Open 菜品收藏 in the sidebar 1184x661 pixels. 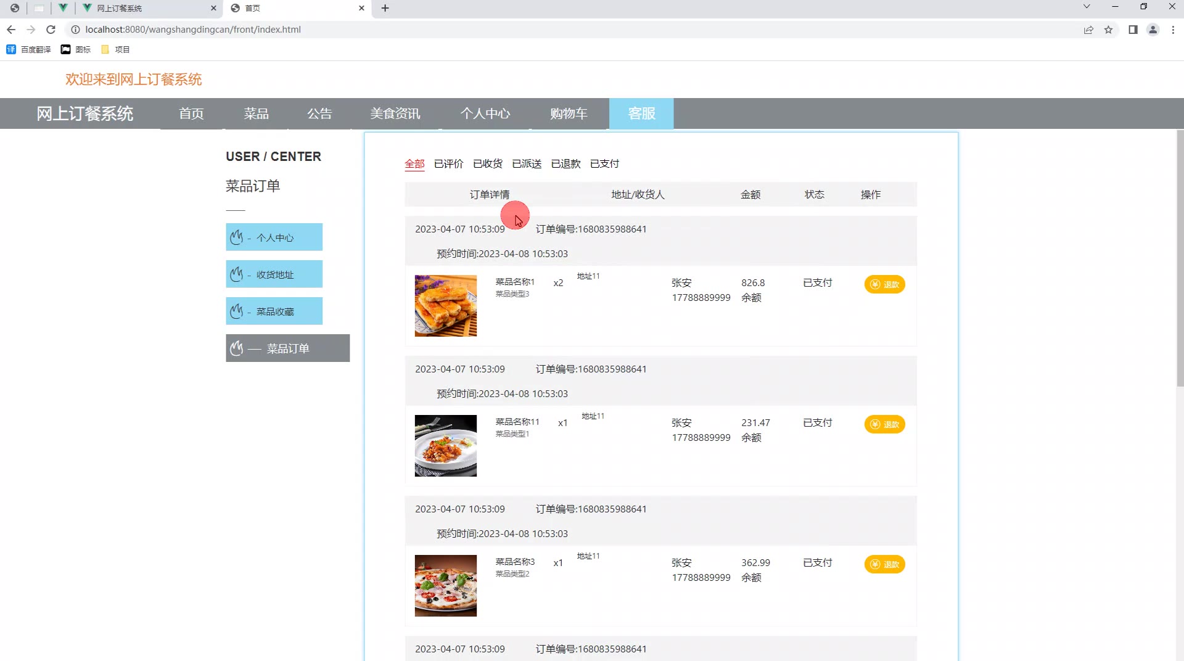pos(274,311)
